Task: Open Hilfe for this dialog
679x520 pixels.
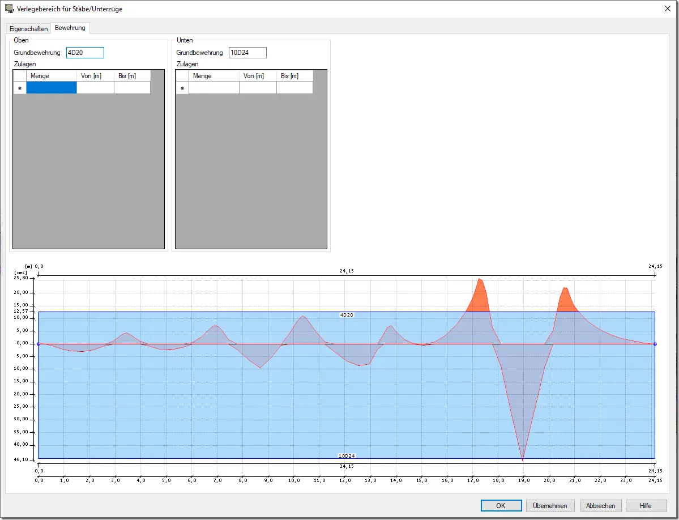Action: pos(646,505)
